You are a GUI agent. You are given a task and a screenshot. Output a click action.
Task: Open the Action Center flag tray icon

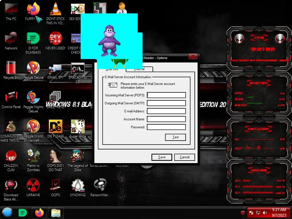click(251, 213)
